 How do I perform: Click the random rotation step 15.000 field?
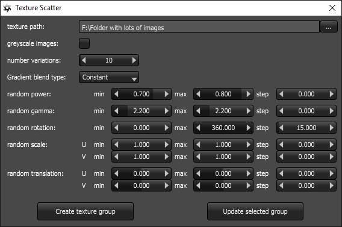(306, 128)
